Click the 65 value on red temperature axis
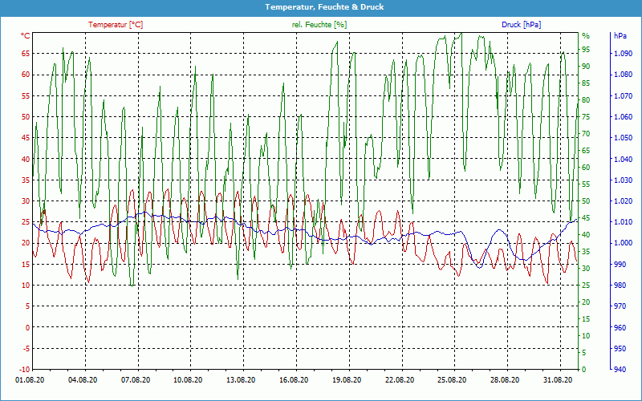The height and width of the screenshot is (401, 642). (26, 54)
